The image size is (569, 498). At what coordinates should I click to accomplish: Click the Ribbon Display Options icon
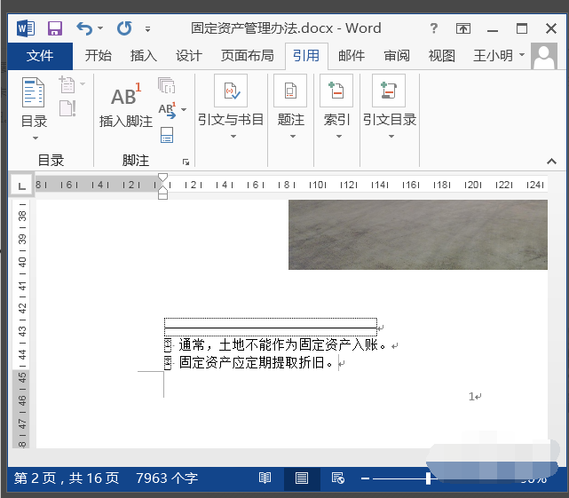(463, 28)
